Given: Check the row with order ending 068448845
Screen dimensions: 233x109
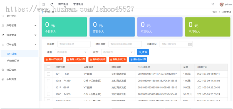Looking at the screenshot, I should point(49,81).
